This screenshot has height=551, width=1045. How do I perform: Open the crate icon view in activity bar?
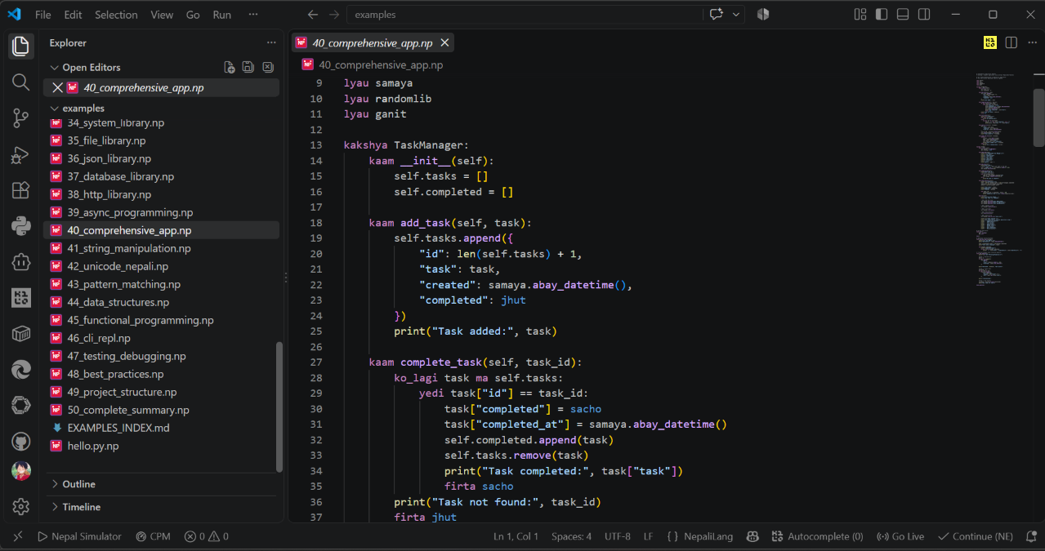pos(21,334)
